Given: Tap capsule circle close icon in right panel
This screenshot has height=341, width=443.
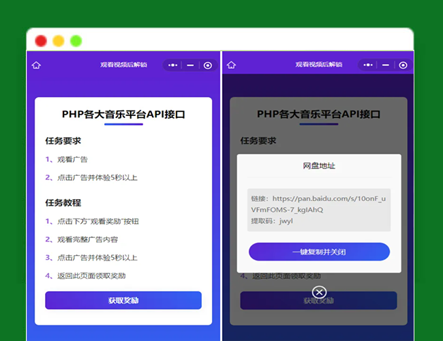Looking at the screenshot, I should coord(403,65).
